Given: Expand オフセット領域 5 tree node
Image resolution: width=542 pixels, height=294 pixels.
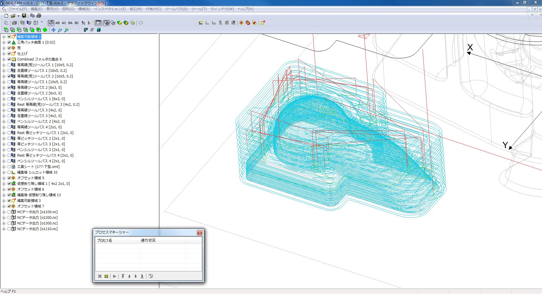Looking at the screenshot, I should click(x=4, y=178).
